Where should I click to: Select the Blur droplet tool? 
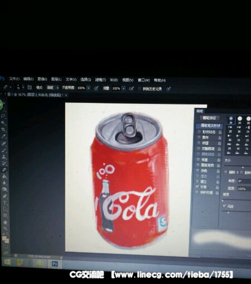4,183
